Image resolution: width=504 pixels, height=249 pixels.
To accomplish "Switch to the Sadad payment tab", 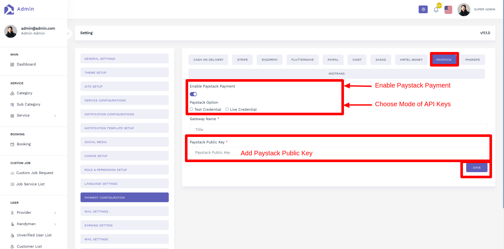I will (x=381, y=60).
